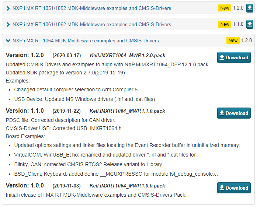Click the Version: 1.0.0 heading
Viewport: 257px width, 207px height.
25,186
